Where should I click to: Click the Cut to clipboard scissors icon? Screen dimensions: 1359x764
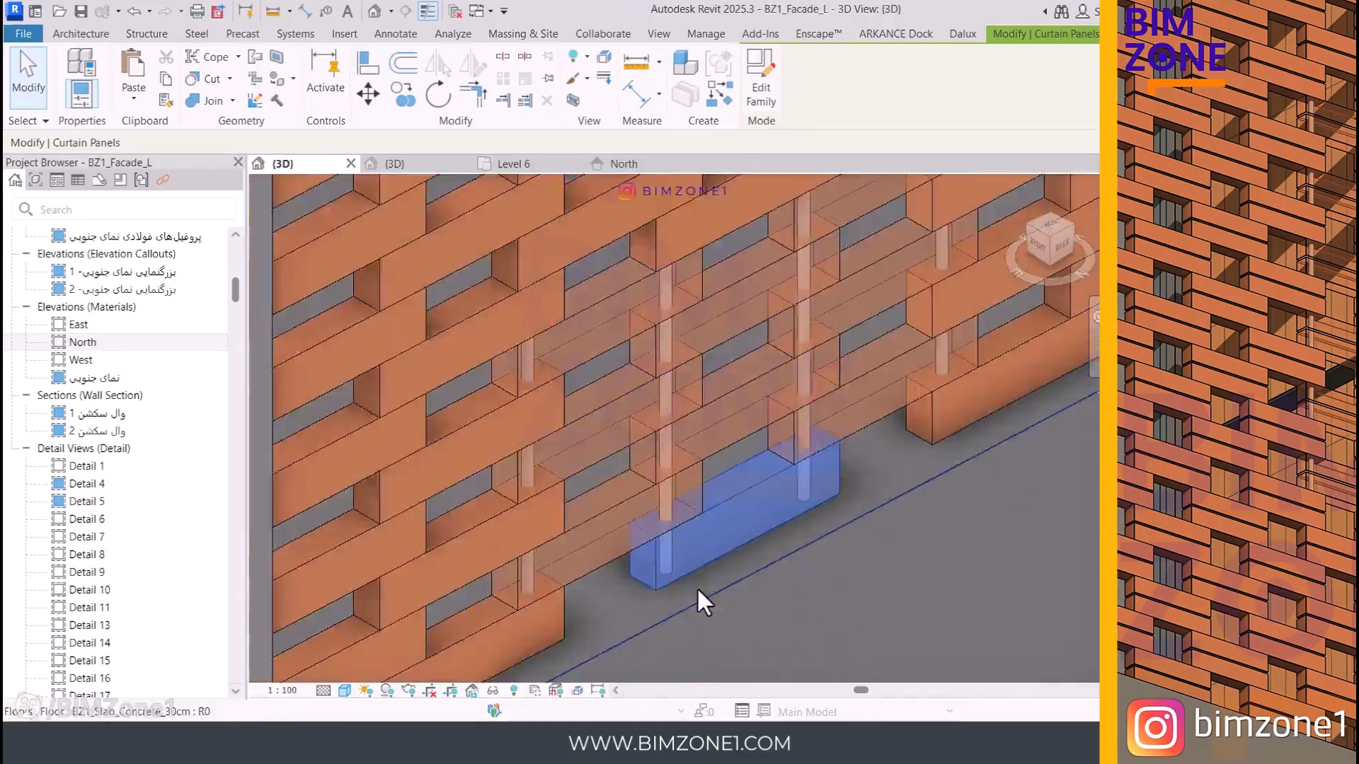(x=166, y=57)
